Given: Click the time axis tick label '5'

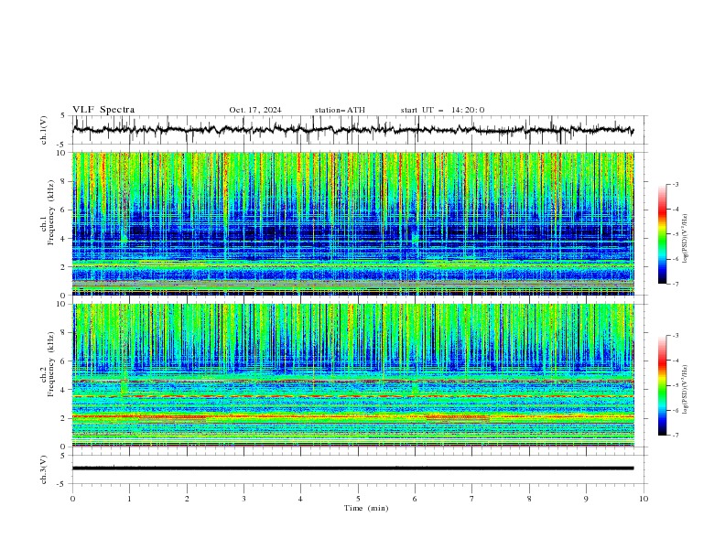Looking at the screenshot, I should click(x=358, y=499).
